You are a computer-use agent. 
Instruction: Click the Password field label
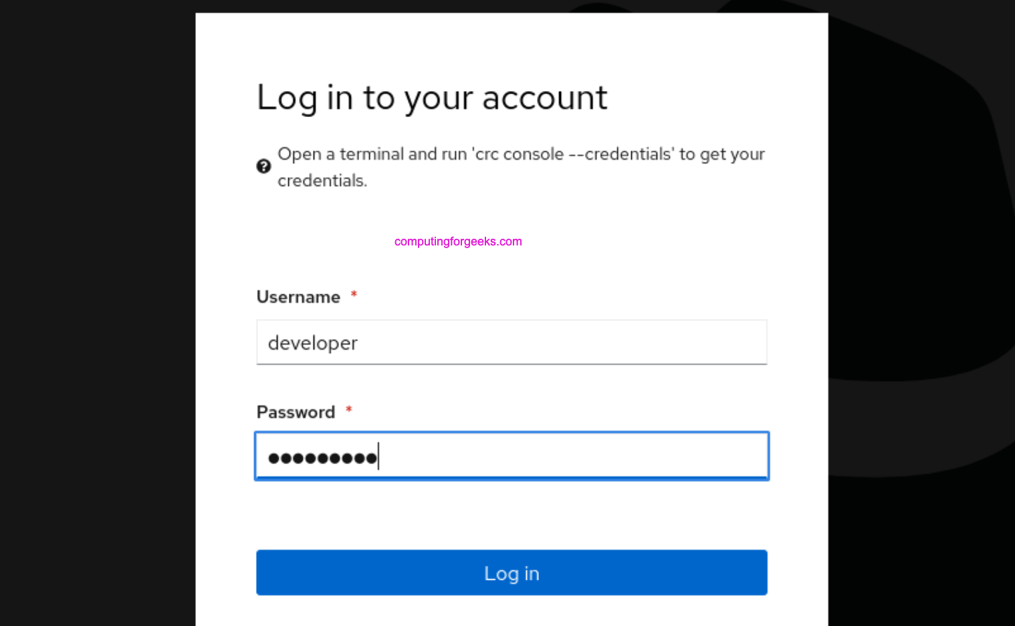click(296, 412)
